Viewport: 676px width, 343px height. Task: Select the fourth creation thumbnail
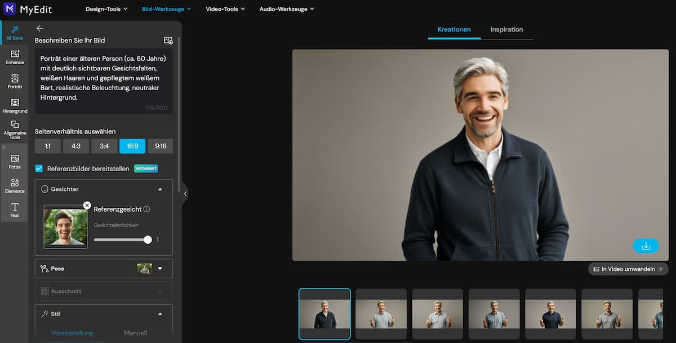[x=494, y=314]
